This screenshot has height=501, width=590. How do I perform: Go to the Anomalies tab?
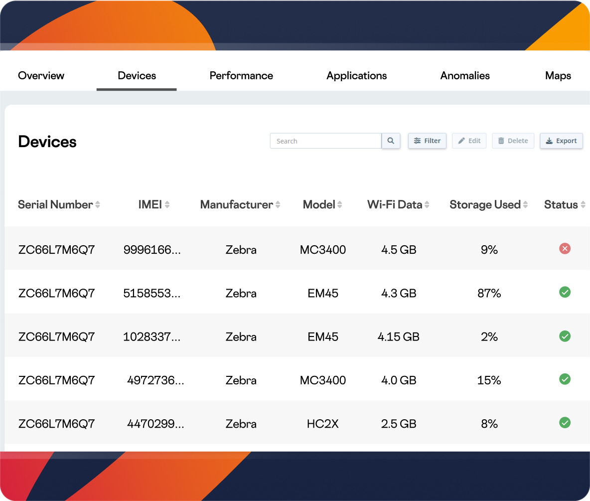(x=465, y=76)
